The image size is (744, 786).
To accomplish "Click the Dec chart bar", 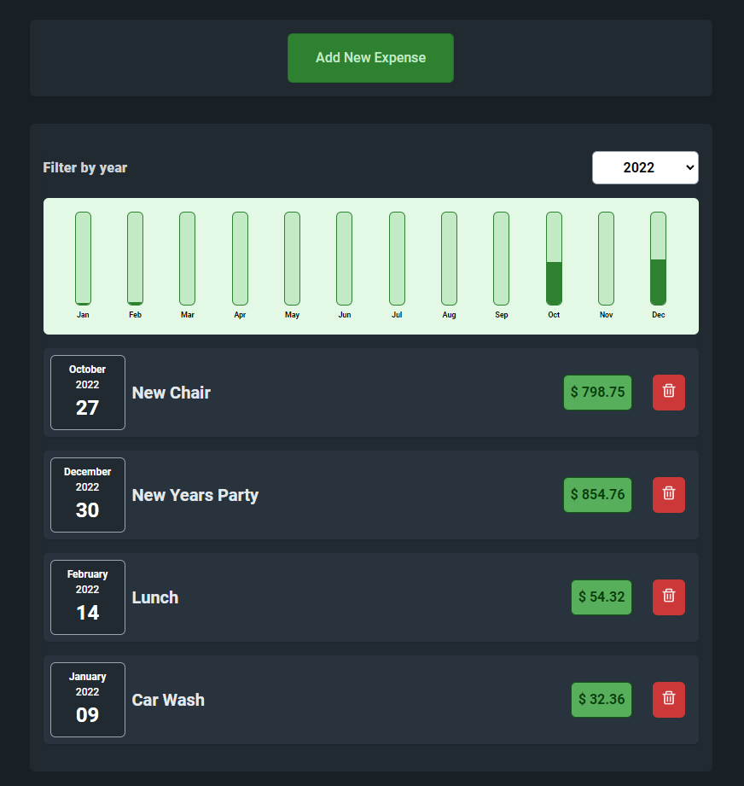I will point(658,259).
